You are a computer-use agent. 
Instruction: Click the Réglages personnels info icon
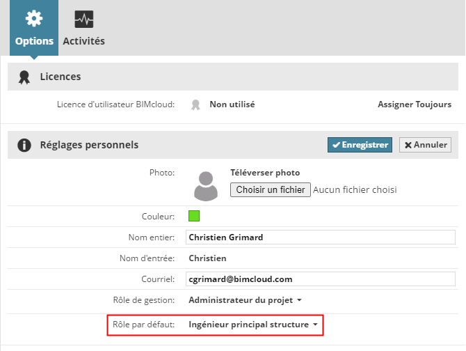point(24,145)
